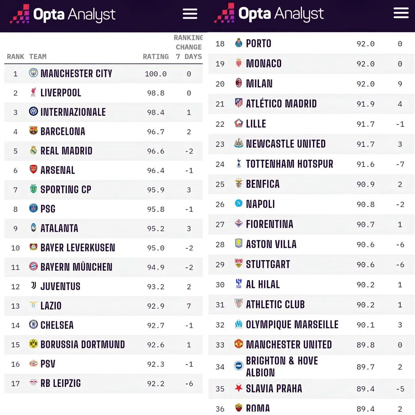Sort table by RATING column header
Screen dimensions: 415x415
point(156,57)
